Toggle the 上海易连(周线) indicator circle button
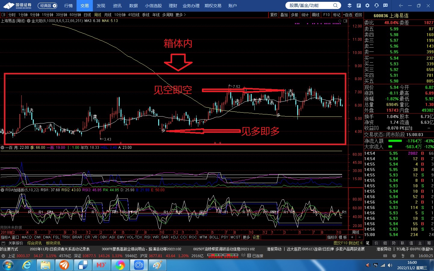 point(29,21)
